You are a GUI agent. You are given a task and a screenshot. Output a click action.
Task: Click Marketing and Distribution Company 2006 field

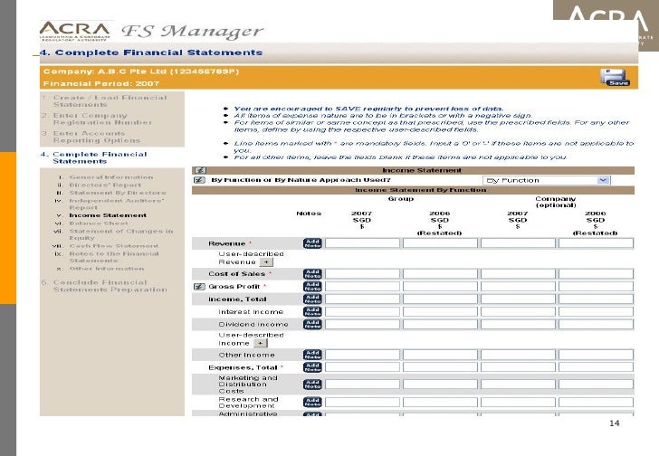596,385
